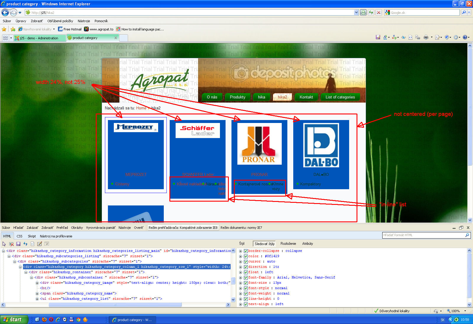Expand the hikashop_category_image div node

37,283
